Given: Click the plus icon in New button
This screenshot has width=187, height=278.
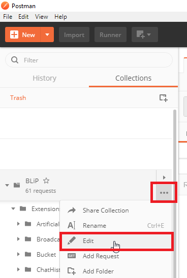Looking at the screenshot, I should tap(14, 34).
